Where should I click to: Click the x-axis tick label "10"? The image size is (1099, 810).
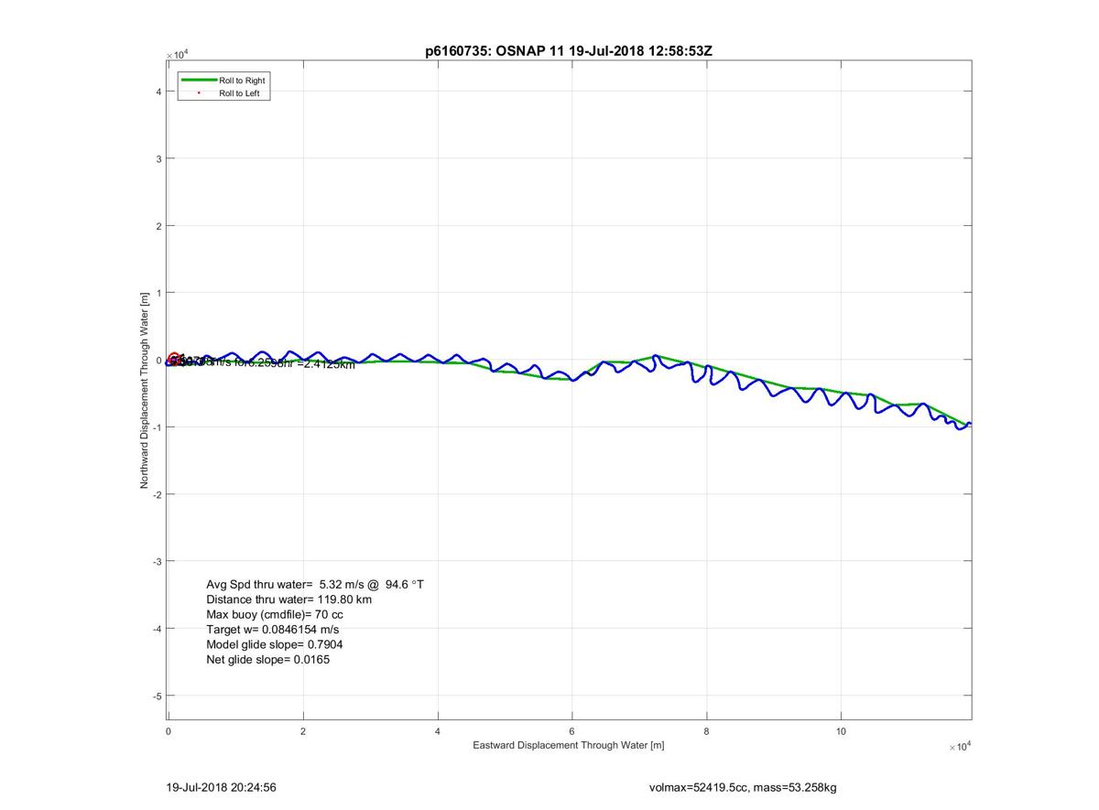click(x=841, y=731)
